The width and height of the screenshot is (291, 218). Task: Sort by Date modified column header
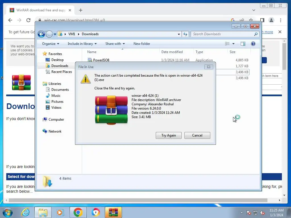[x=172, y=52]
